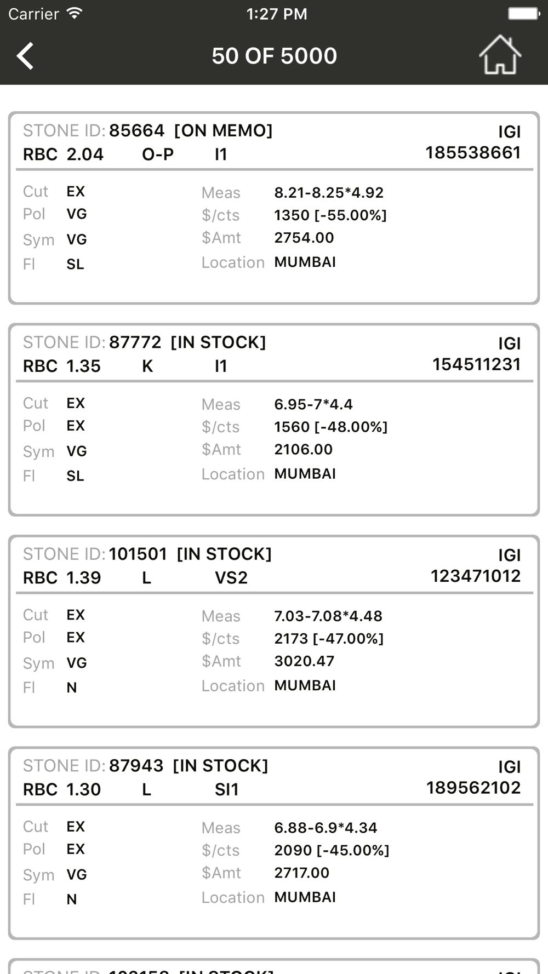Tap partially visible card at bottom

pyautogui.click(x=274, y=966)
